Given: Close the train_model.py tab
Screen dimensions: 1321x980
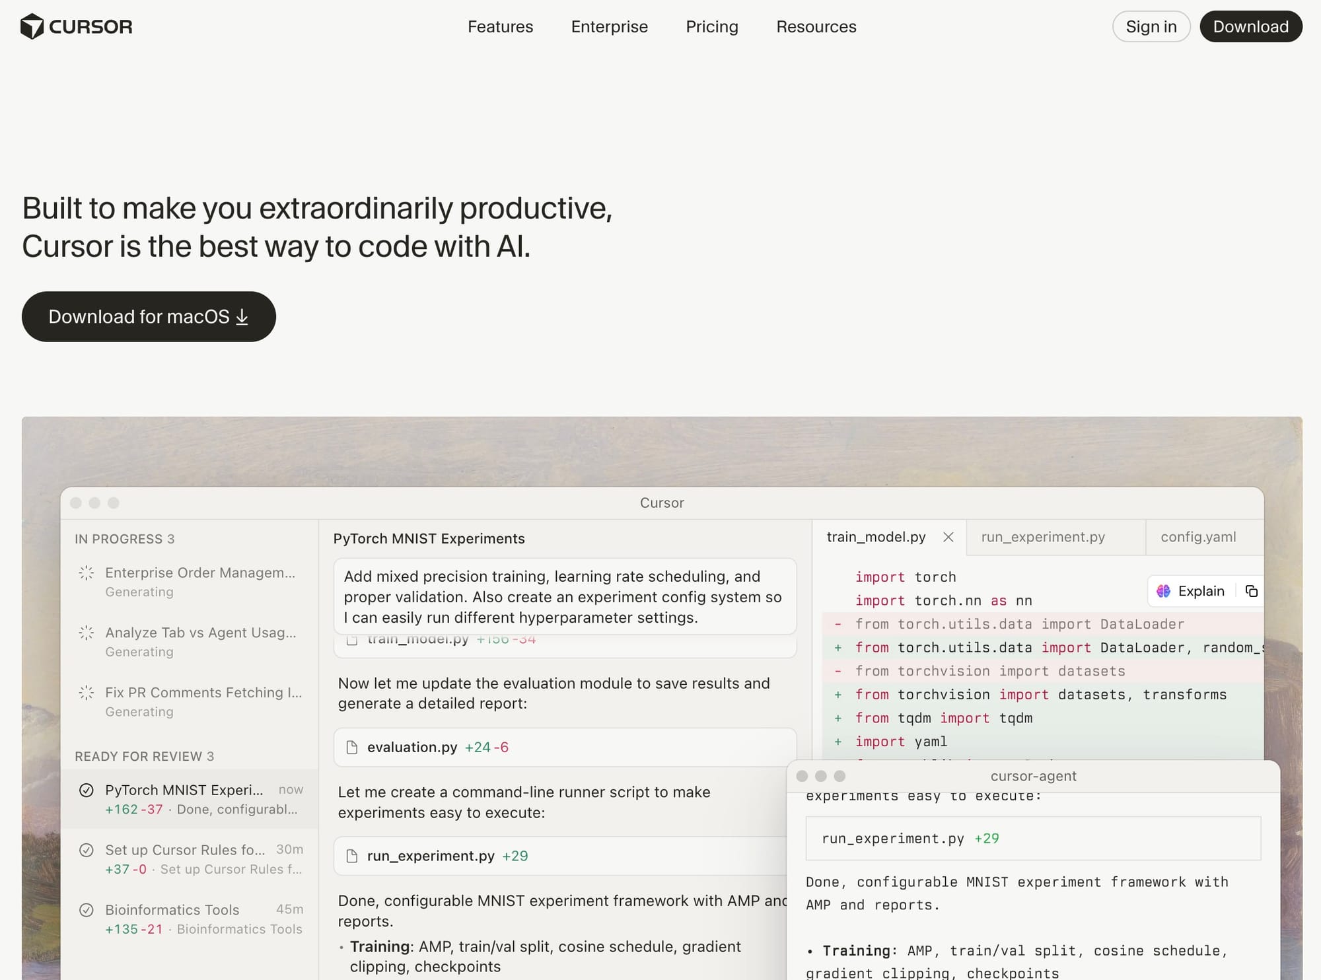Looking at the screenshot, I should [x=949, y=537].
